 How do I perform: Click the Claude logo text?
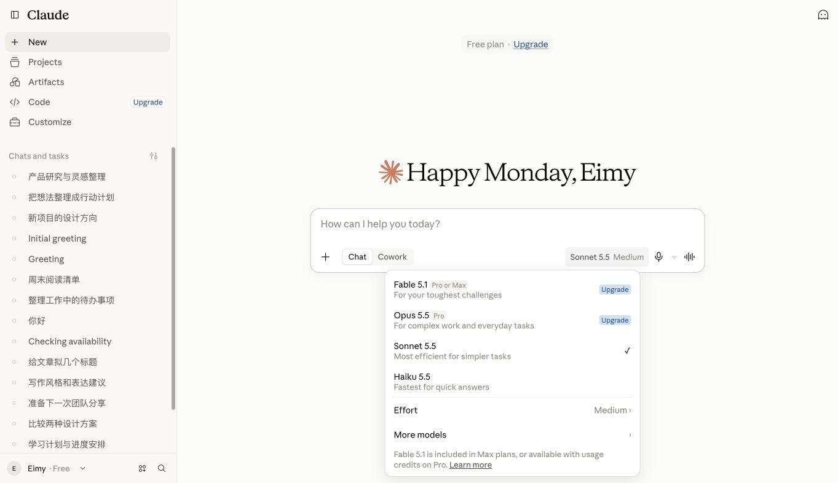coord(48,15)
